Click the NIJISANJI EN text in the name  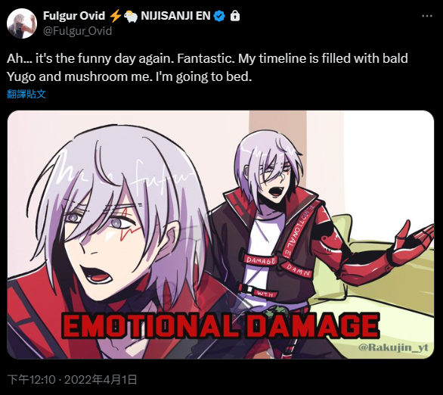tap(175, 16)
